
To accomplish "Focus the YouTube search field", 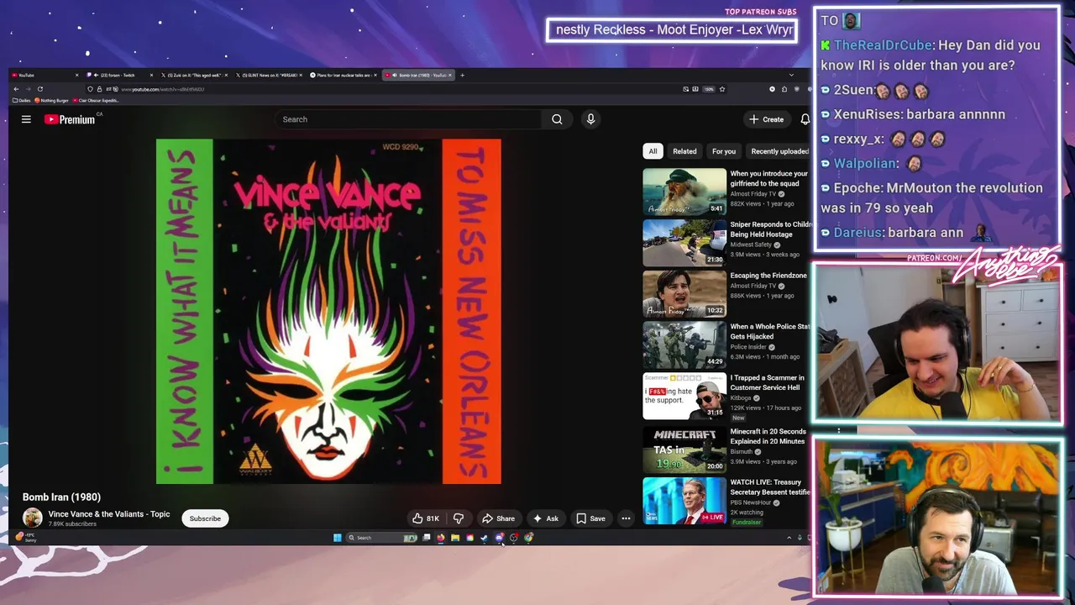I will [x=410, y=119].
